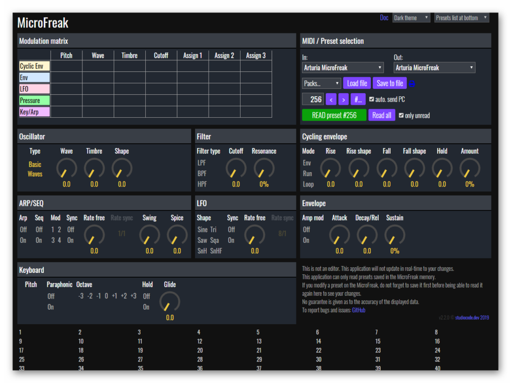Go to next preset with the > button
Viewport: 511px width, 383px height.
pyautogui.click(x=343, y=99)
